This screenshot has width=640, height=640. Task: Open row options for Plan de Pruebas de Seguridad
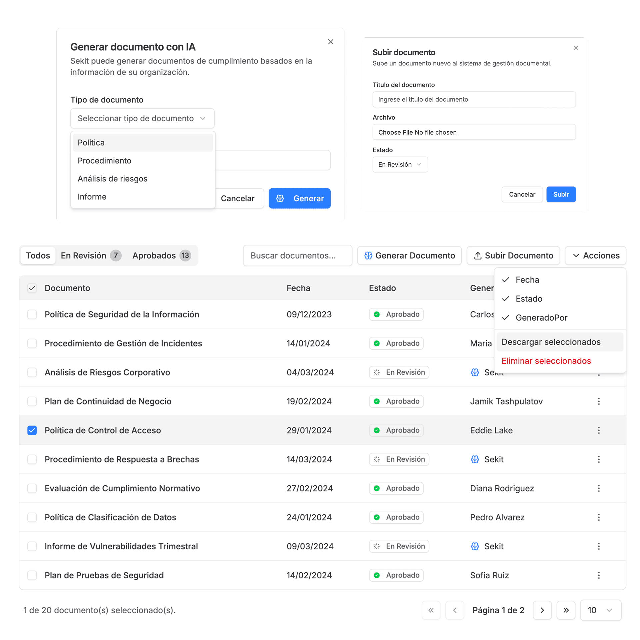coord(598,575)
